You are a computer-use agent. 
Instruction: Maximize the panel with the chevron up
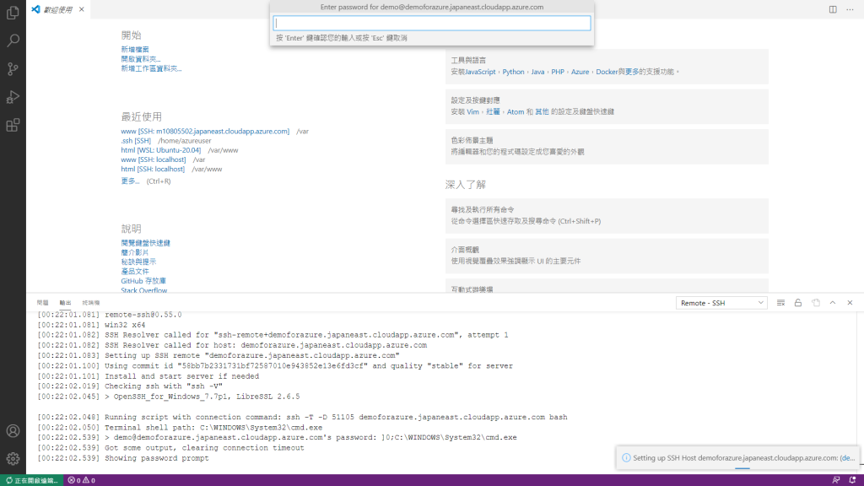(833, 303)
